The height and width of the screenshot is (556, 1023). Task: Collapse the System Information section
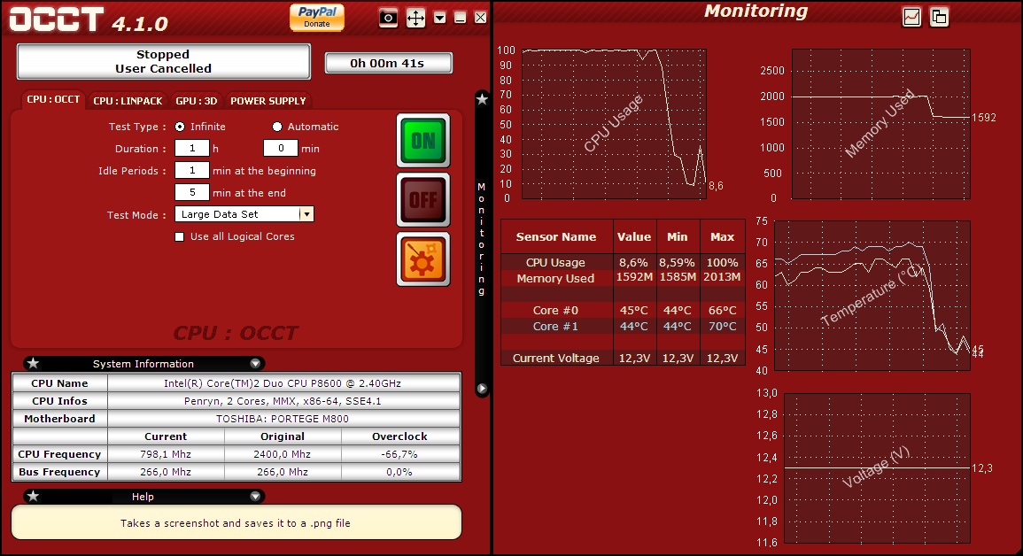click(x=255, y=364)
